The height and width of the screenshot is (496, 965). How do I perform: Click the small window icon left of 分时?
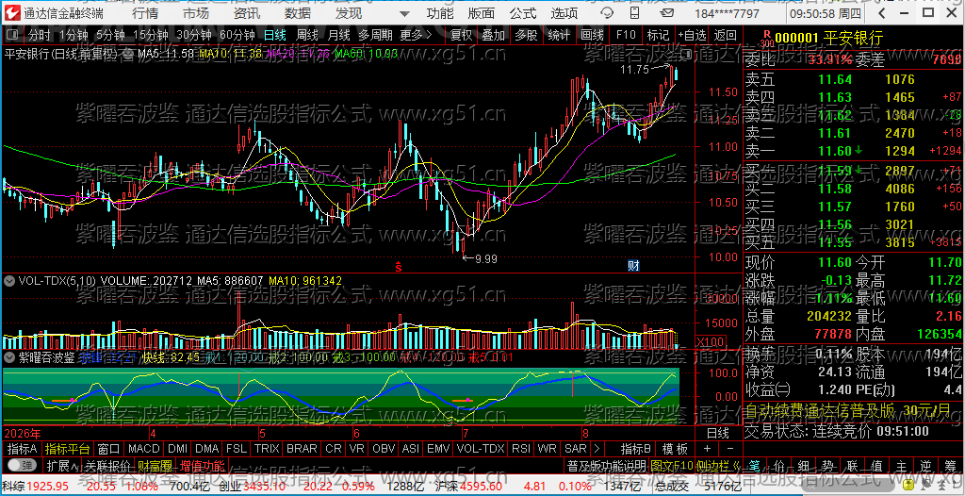(13, 35)
